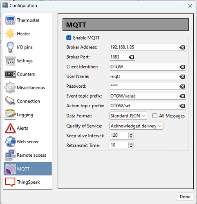
Task: Open I/O pins lightbulb icon
Action: tap(10, 47)
